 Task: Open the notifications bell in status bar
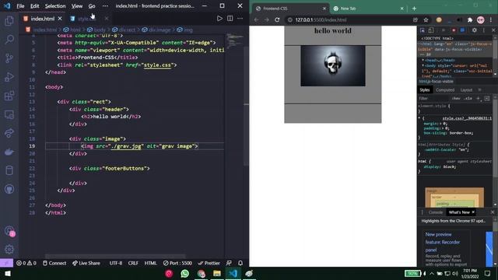240,263
